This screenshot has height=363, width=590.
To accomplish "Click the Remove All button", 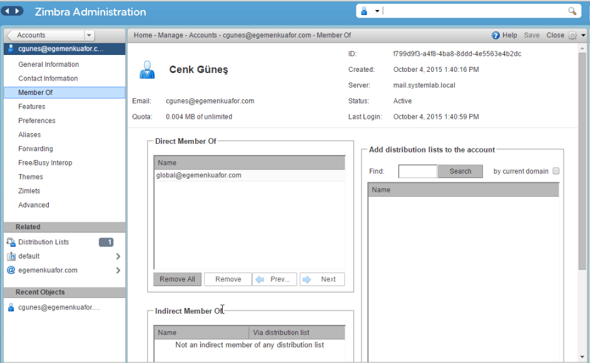I will [x=176, y=279].
